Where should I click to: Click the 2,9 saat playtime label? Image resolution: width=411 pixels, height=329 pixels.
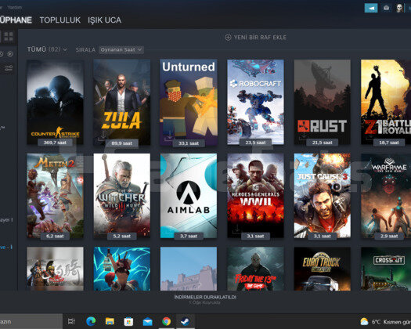tap(389, 236)
